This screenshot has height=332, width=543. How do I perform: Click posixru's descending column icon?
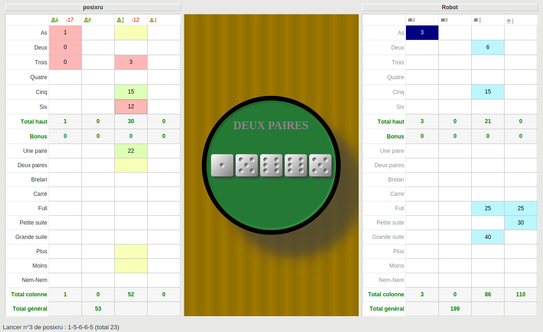click(x=54, y=20)
